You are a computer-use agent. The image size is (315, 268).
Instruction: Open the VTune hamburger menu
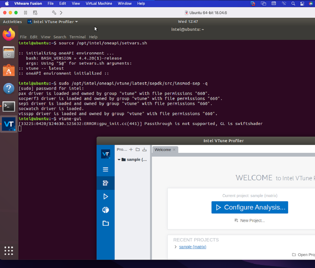106,169
